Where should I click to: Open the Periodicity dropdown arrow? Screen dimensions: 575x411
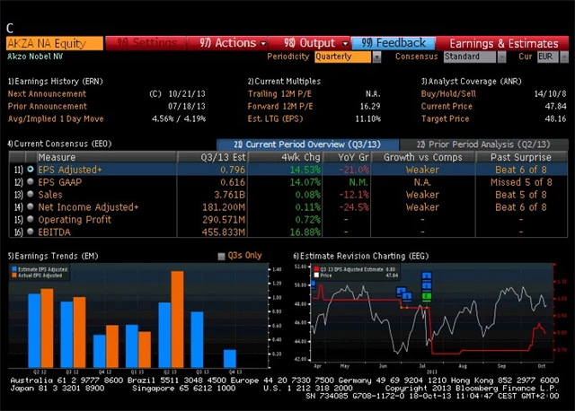[376, 57]
